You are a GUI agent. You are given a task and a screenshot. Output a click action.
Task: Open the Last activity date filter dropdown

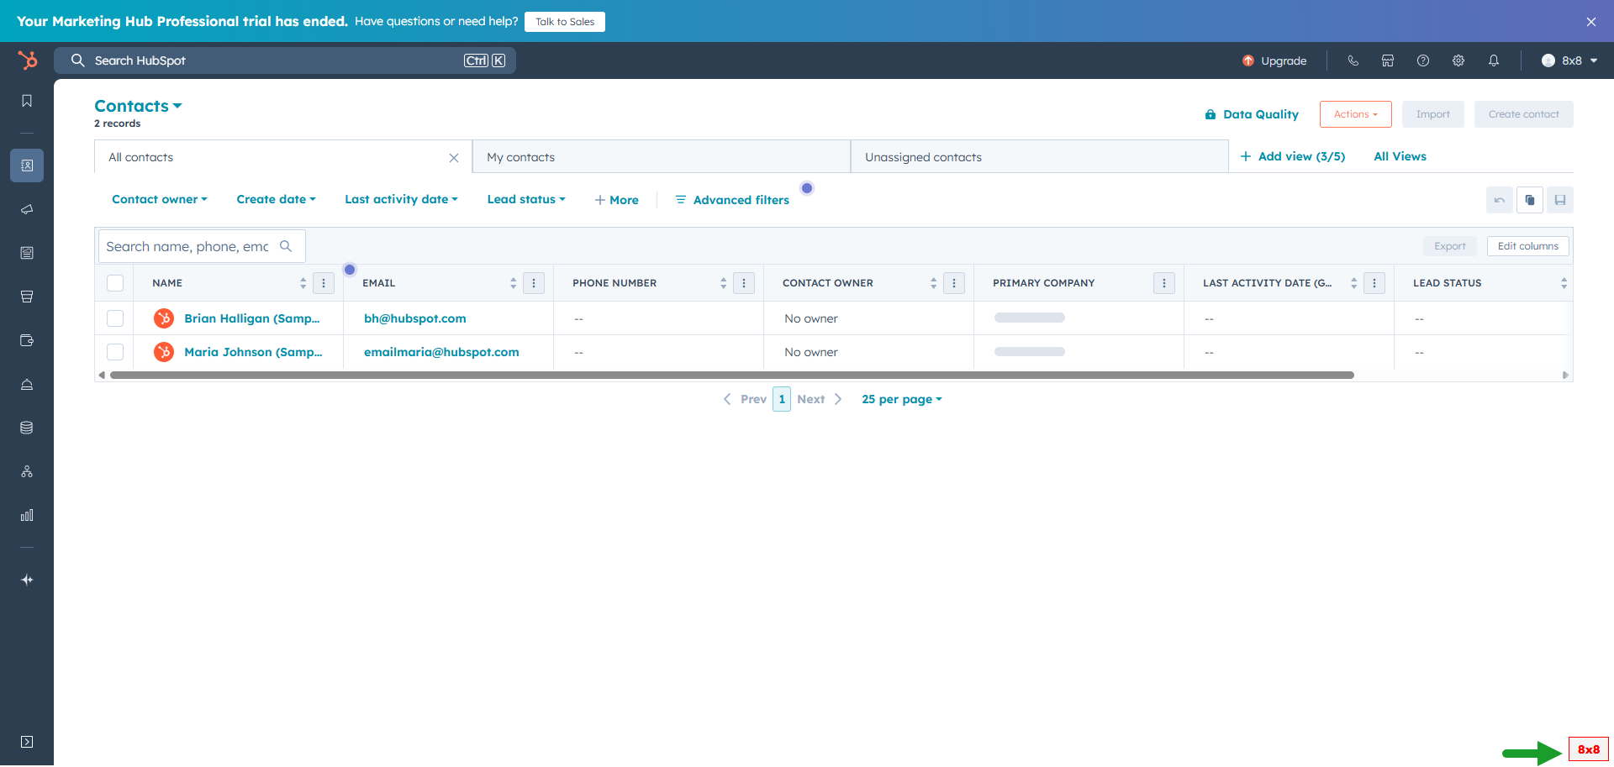pyautogui.click(x=402, y=199)
